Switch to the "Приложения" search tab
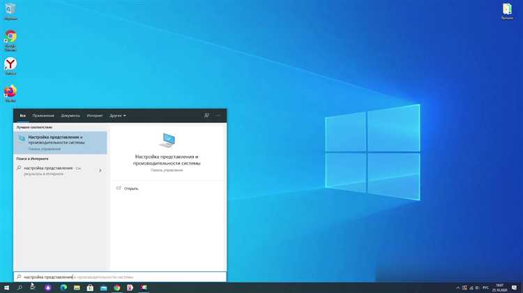Viewport: 523px width, 293px height. [x=43, y=116]
